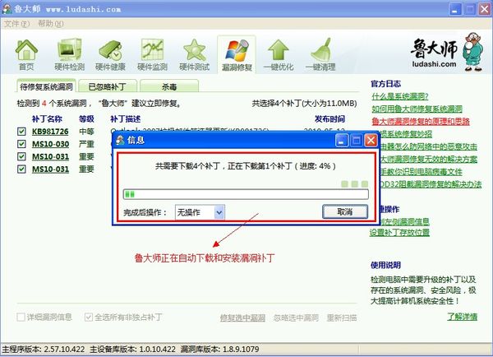Open the 鲁大师漏洞修复的原理和思路 link

pos(421,121)
